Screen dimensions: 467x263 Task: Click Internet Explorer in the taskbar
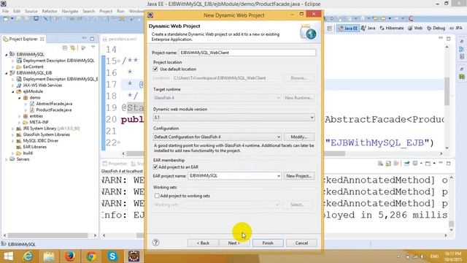pos(28,256)
